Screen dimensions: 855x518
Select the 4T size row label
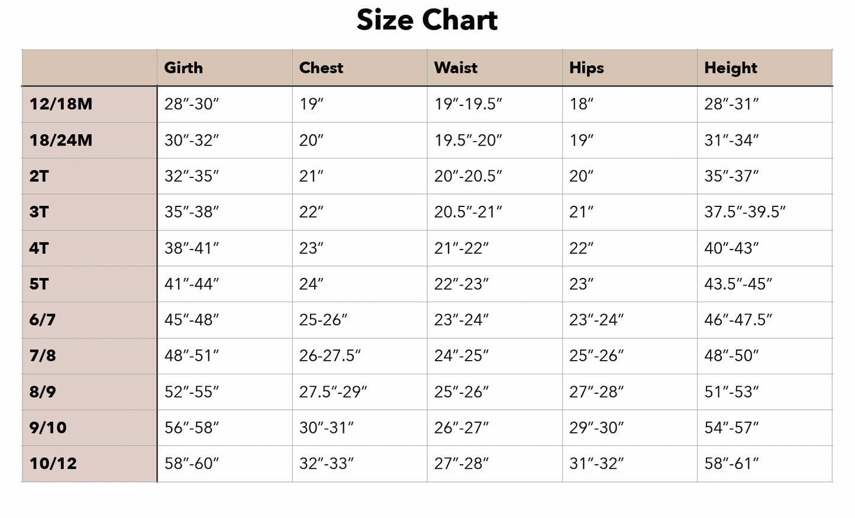tap(39, 248)
